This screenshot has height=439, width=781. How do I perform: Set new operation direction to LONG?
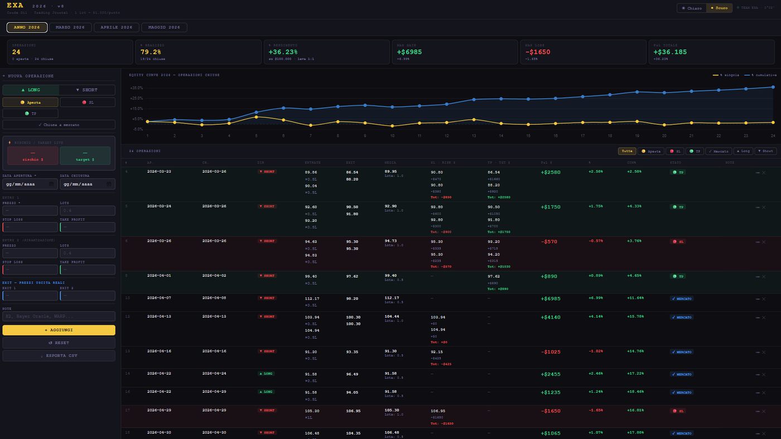coord(31,90)
